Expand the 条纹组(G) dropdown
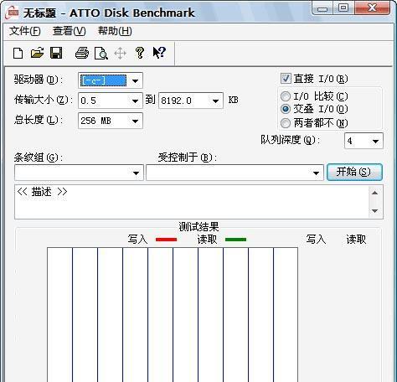397x382 pixels. [136, 173]
